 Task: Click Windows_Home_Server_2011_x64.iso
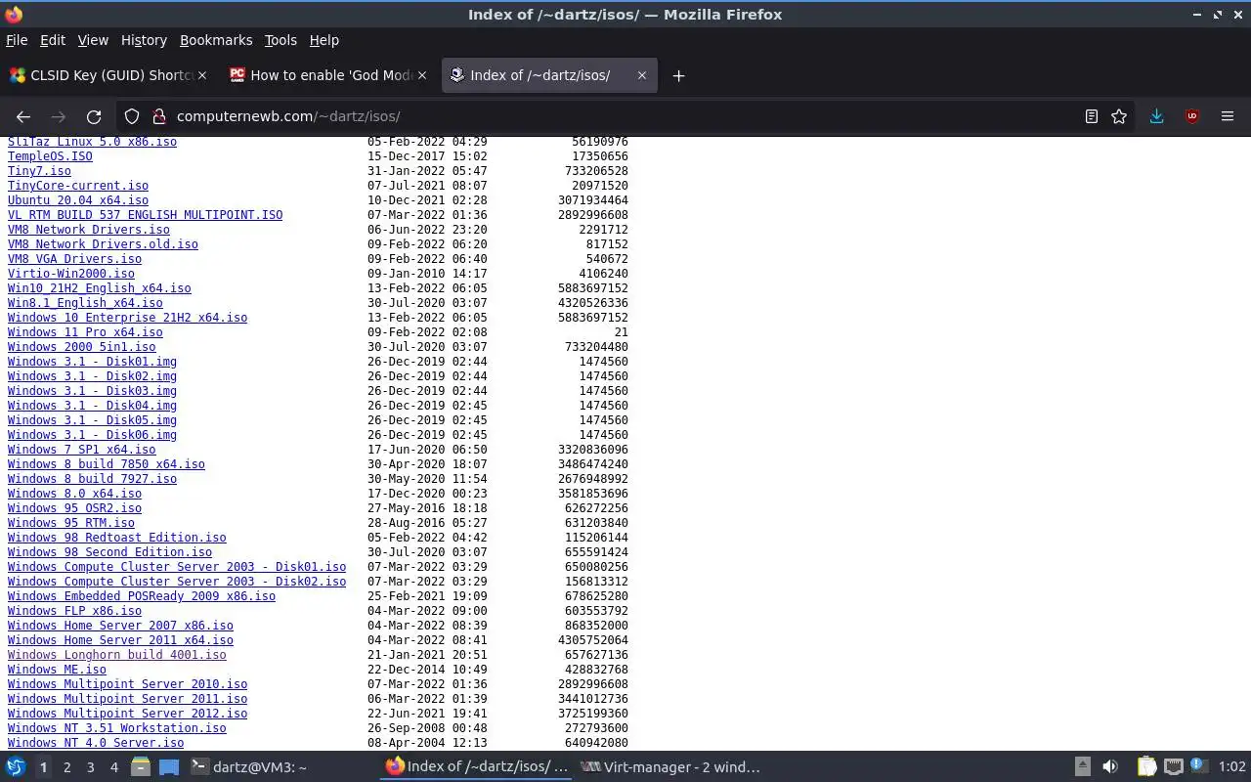[120, 640]
